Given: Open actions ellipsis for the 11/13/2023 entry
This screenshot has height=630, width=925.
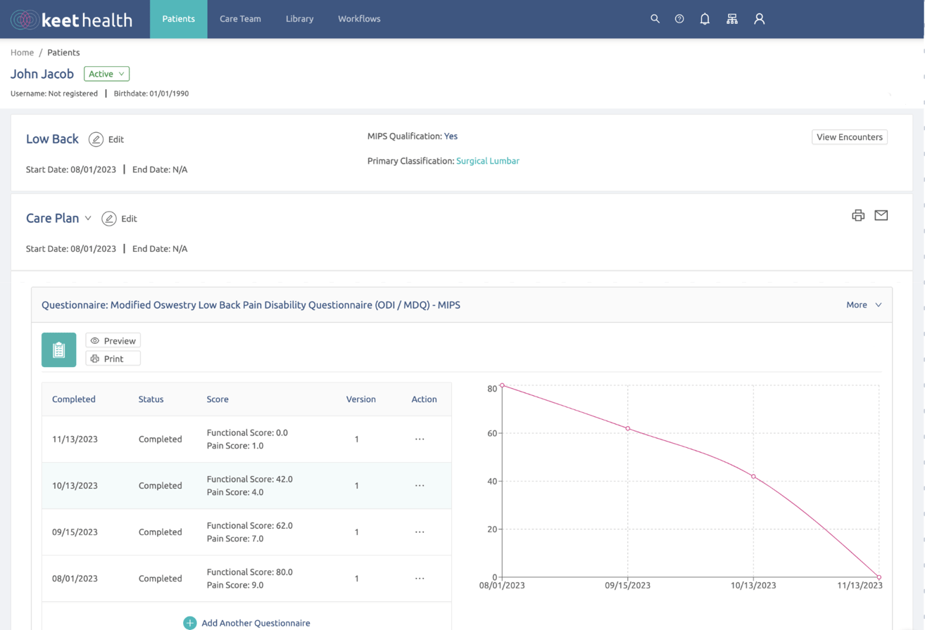Looking at the screenshot, I should (x=420, y=439).
